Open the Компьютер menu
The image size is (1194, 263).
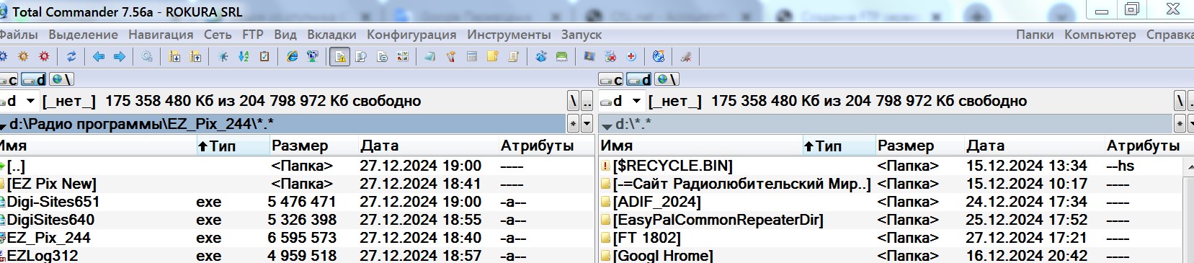(x=1100, y=34)
